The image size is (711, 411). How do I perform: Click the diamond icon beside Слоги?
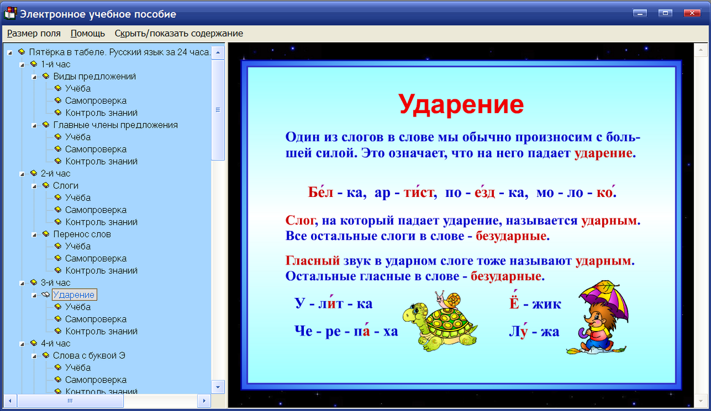coord(46,185)
